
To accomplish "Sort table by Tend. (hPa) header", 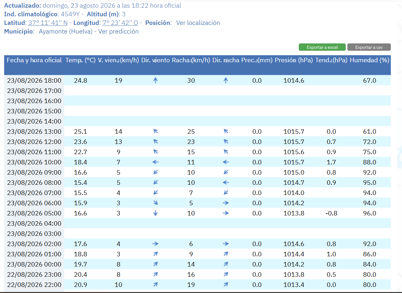I will 331,60.
